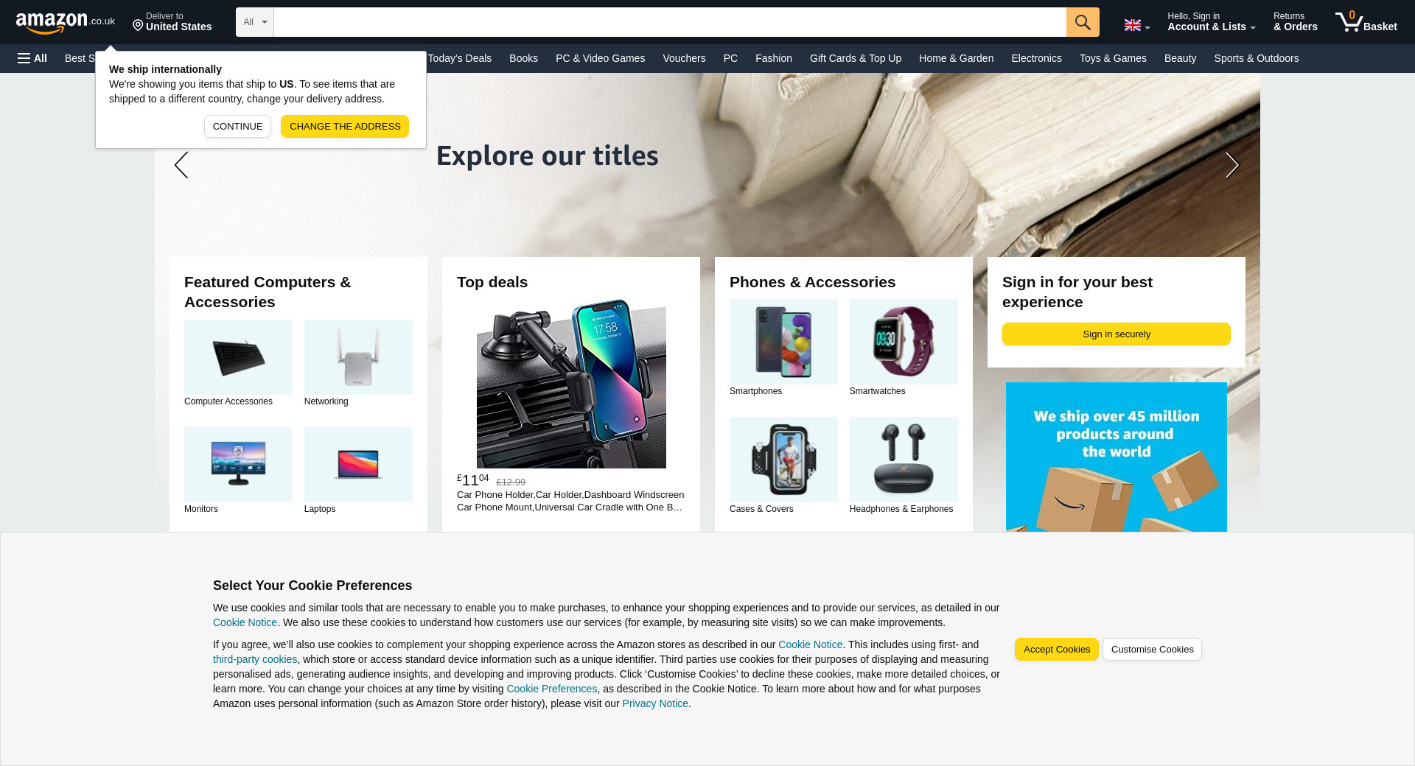1415x766 pixels.
Task: Click the Deliver to location pin
Action: pos(138,26)
